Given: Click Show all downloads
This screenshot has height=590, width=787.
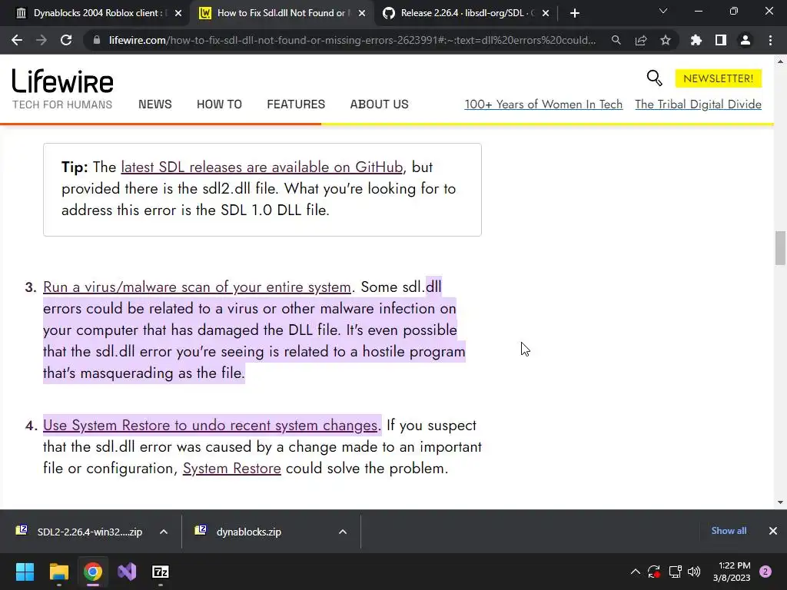Looking at the screenshot, I should point(729,531).
